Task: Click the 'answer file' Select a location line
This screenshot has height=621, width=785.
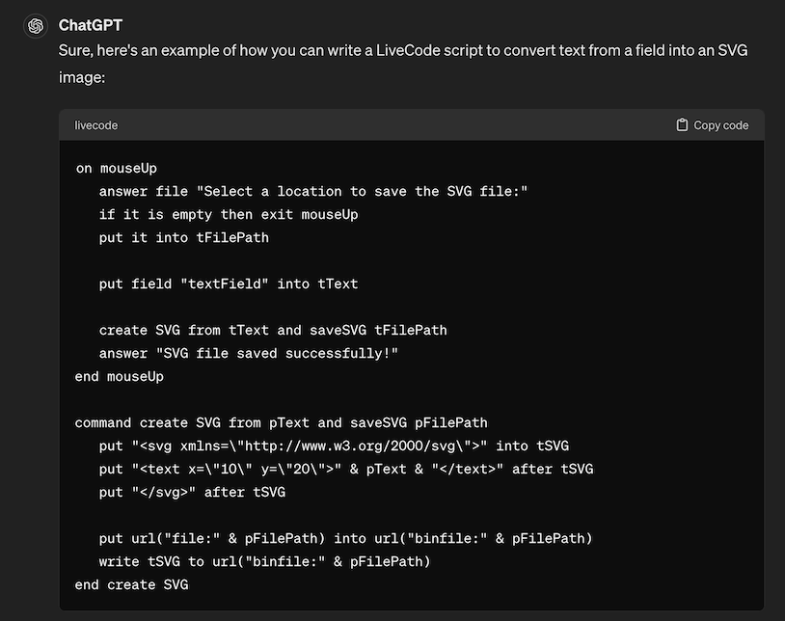Action: 312,191
